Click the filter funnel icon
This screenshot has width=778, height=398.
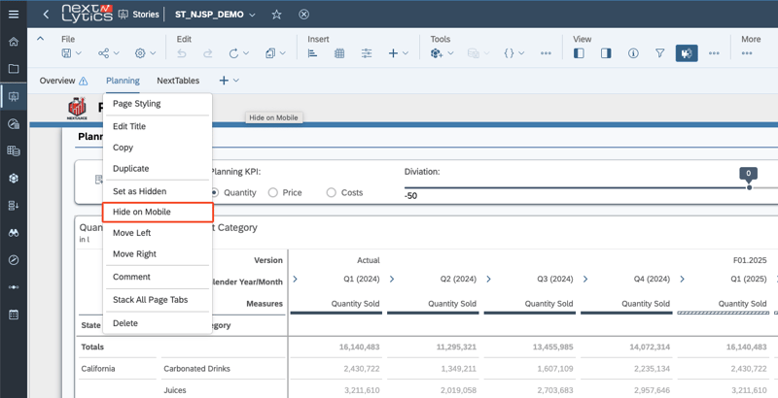pos(660,53)
